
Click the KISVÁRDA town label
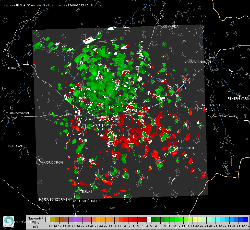click(171, 27)
